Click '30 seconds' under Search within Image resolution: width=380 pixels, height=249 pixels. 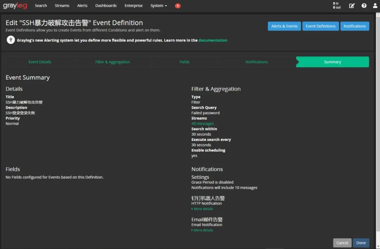[x=201, y=134]
